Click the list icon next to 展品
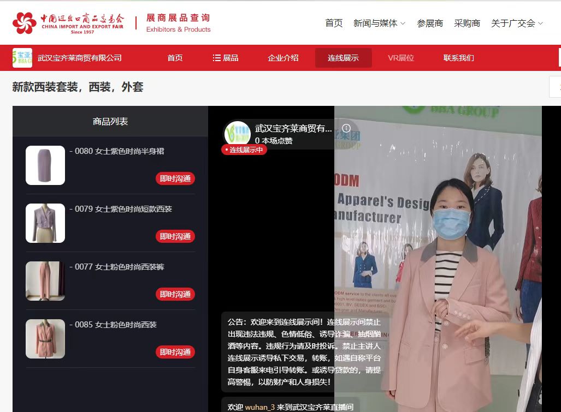 tap(215, 57)
